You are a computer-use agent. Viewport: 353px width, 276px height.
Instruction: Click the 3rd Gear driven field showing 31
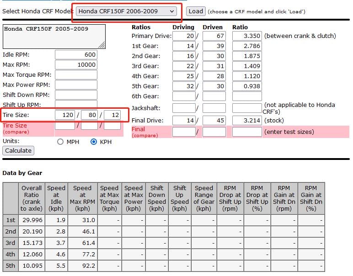coord(214,66)
